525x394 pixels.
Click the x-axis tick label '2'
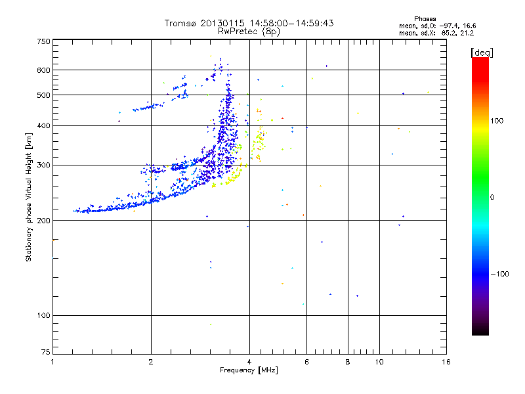point(151,362)
